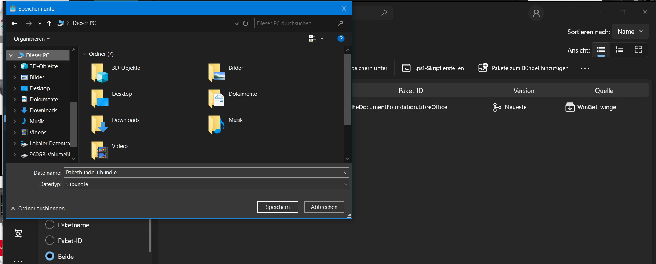Viewport: 656px width, 264px height.
Task: Click Ordner ausblenden to hide folders
Action: pyautogui.click(x=38, y=209)
